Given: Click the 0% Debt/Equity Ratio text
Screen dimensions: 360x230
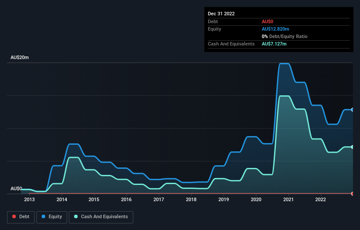Looking at the screenshot, I should [x=285, y=36].
